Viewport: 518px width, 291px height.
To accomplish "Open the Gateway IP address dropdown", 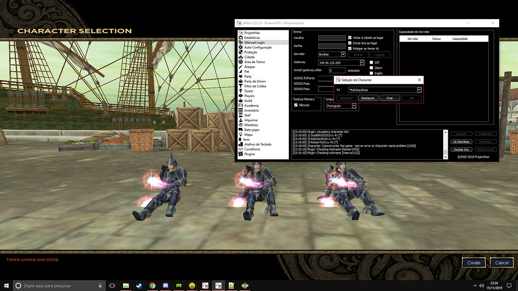I will point(362,63).
